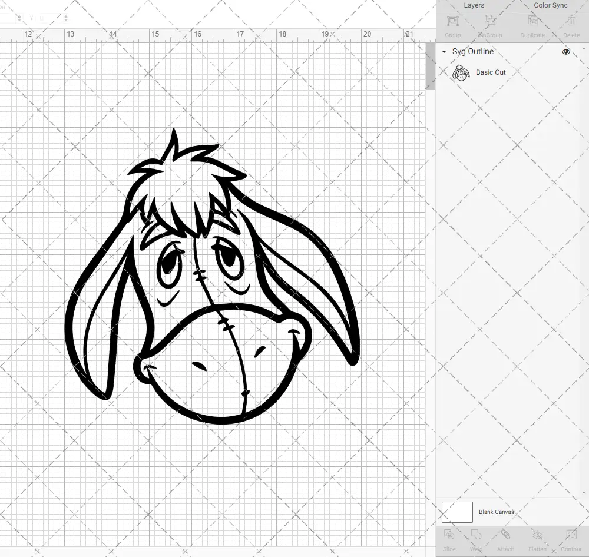Click the UnGroup icon
The height and width of the screenshot is (557, 589).
pyautogui.click(x=490, y=21)
